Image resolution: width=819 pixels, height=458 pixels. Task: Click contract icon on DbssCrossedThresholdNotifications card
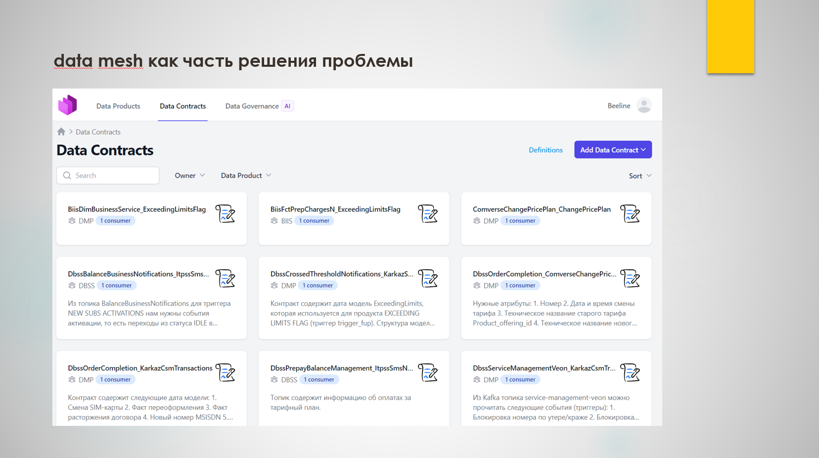(428, 278)
